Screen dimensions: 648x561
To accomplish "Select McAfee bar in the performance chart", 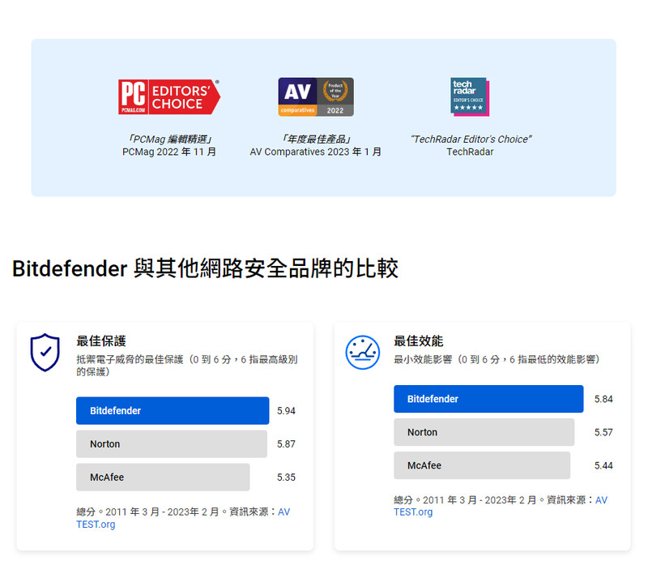I will point(482,465).
